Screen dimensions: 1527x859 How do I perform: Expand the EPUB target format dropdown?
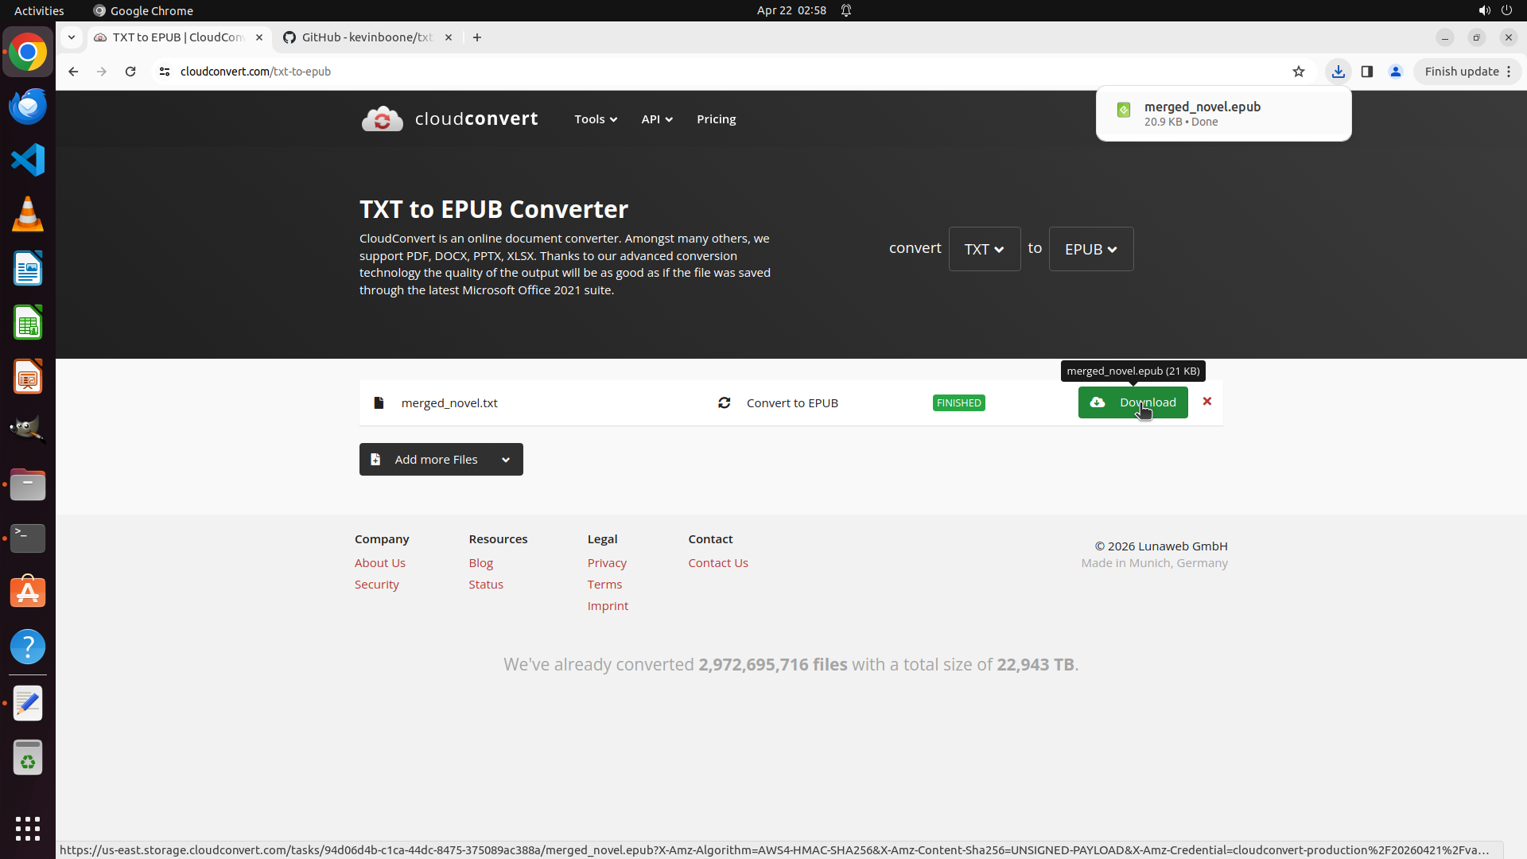click(x=1090, y=249)
